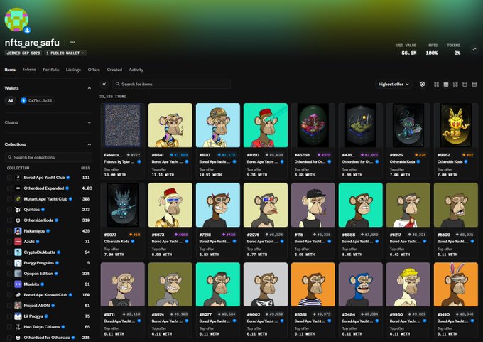Open the display settings gear icon
This screenshot has height=342, width=483.
(x=423, y=84)
